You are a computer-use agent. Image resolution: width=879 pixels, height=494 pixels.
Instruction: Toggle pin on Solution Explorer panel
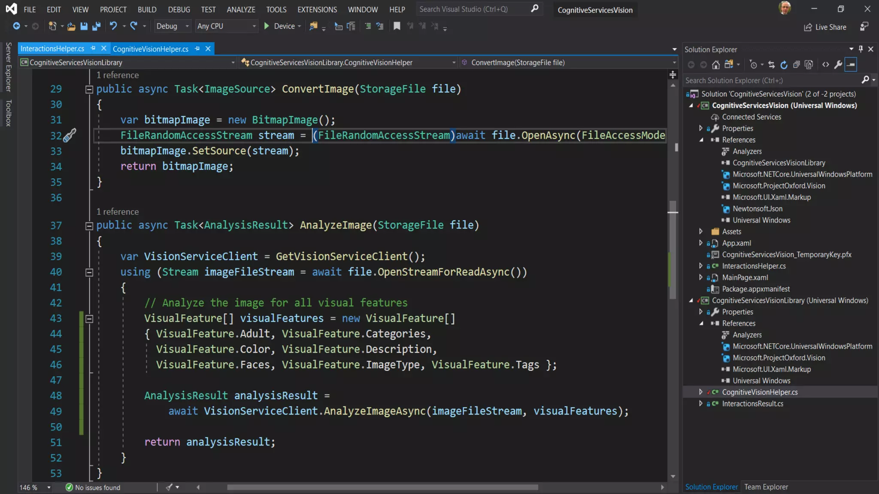(861, 49)
